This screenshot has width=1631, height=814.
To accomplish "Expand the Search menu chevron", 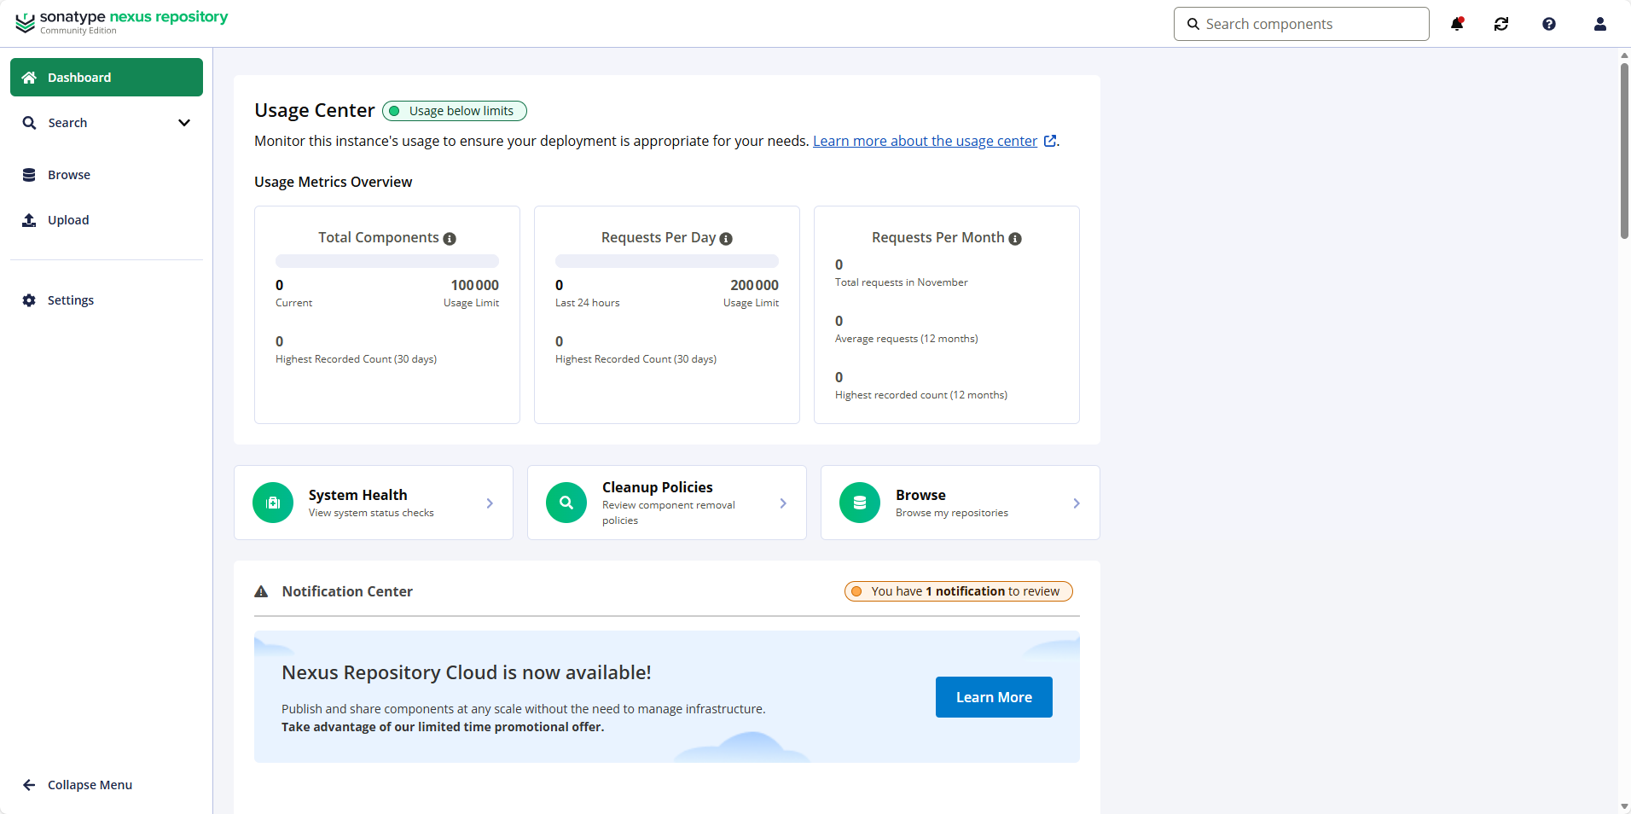I will [x=183, y=123].
